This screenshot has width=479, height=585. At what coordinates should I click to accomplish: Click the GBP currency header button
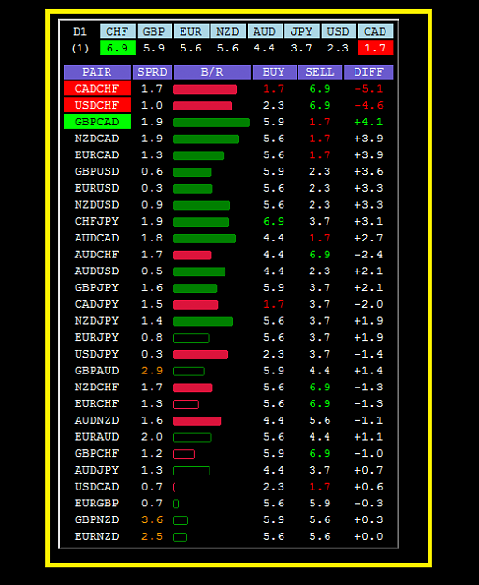coord(154,31)
